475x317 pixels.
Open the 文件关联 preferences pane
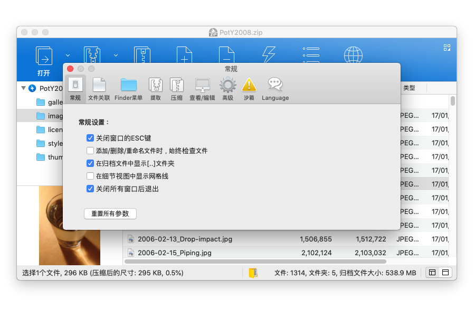click(99, 89)
